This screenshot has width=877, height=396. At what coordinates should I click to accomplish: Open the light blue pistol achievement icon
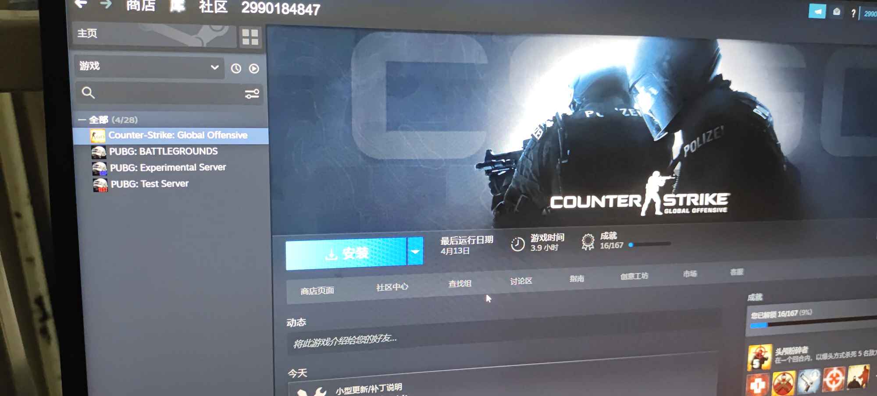click(x=809, y=380)
